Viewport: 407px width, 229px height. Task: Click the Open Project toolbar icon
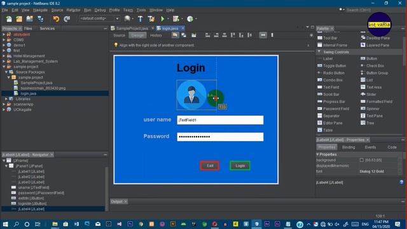click(30, 19)
